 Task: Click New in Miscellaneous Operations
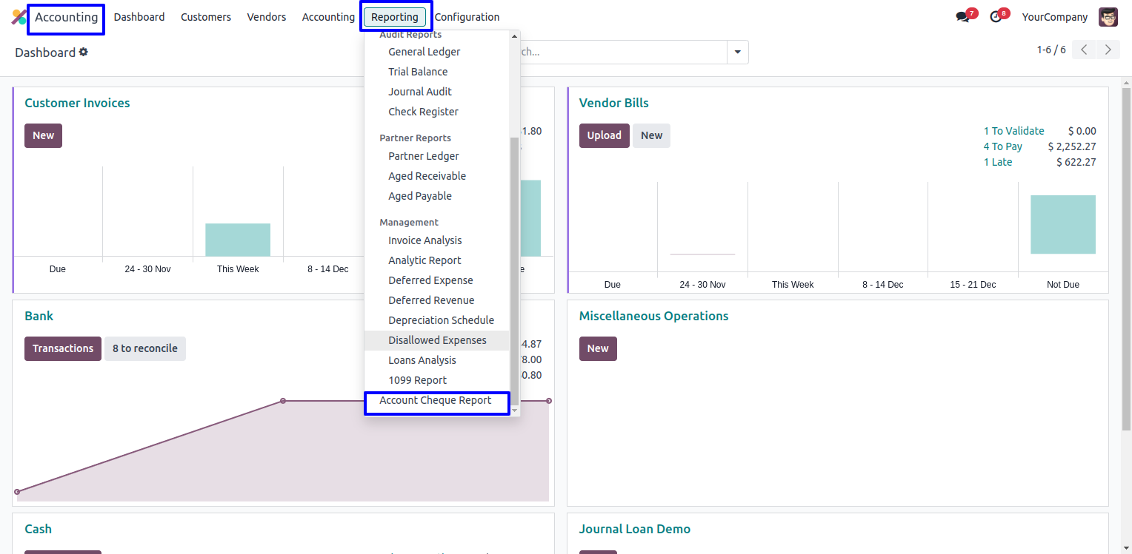597,348
